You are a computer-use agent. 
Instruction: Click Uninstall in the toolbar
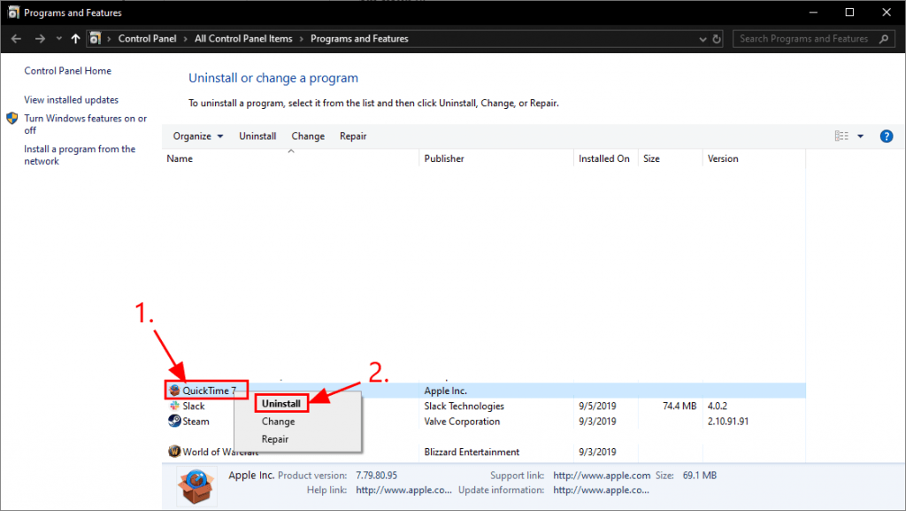[257, 136]
